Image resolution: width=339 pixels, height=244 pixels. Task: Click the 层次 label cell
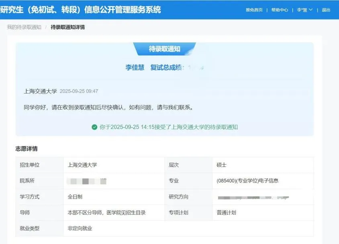pos(188,165)
